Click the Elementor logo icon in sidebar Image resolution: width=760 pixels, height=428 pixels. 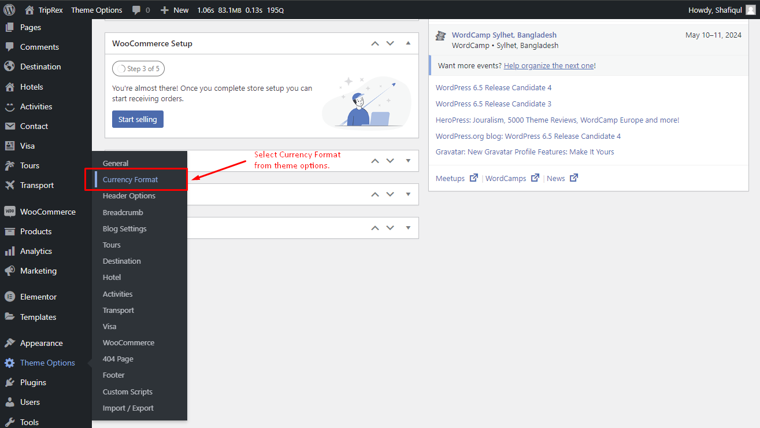coord(9,297)
